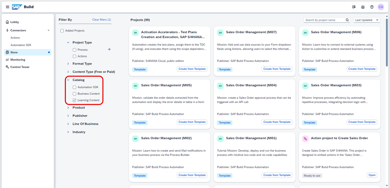This screenshot has height=188, width=390.
Task: Click the magnifier search icon
Action: 347,20
